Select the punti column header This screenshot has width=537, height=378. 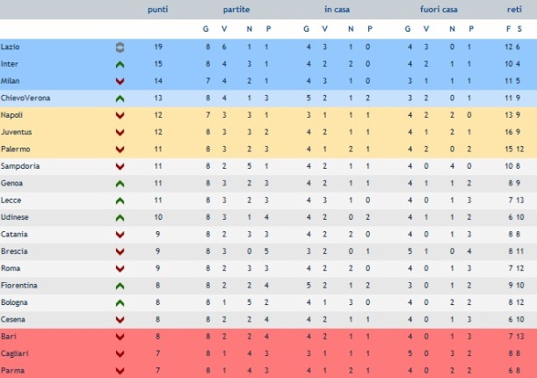tap(158, 10)
